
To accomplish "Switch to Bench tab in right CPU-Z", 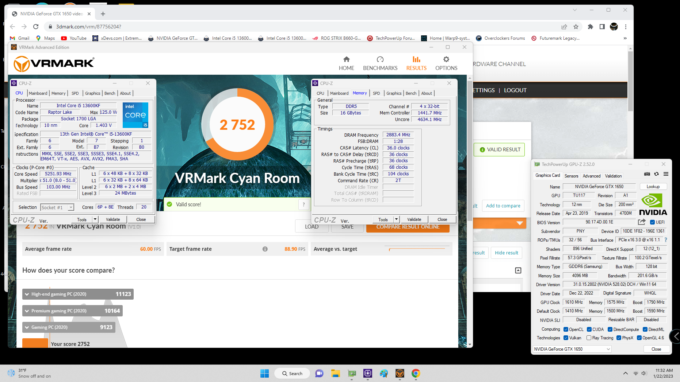I will coord(411,93).
